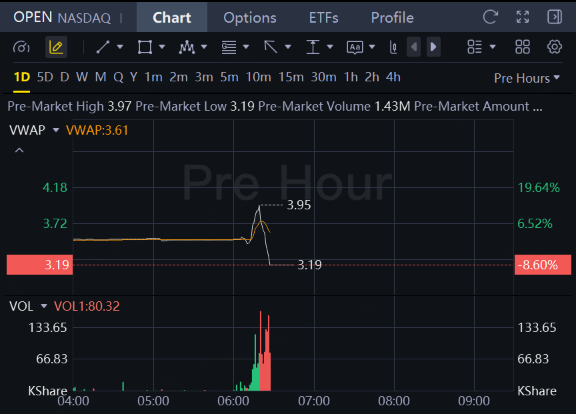Click the Pre-Market Volume 1.43M text
The height and width of the screenshot is (414, 576).
(334, 106)
